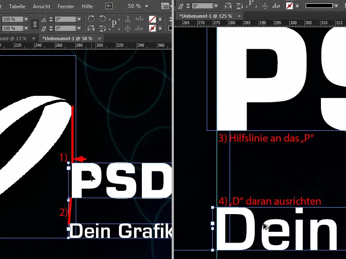Step the shear angle in the 50 % window
The width and height of the screenshot is (346, 259).
pos(51,28)
